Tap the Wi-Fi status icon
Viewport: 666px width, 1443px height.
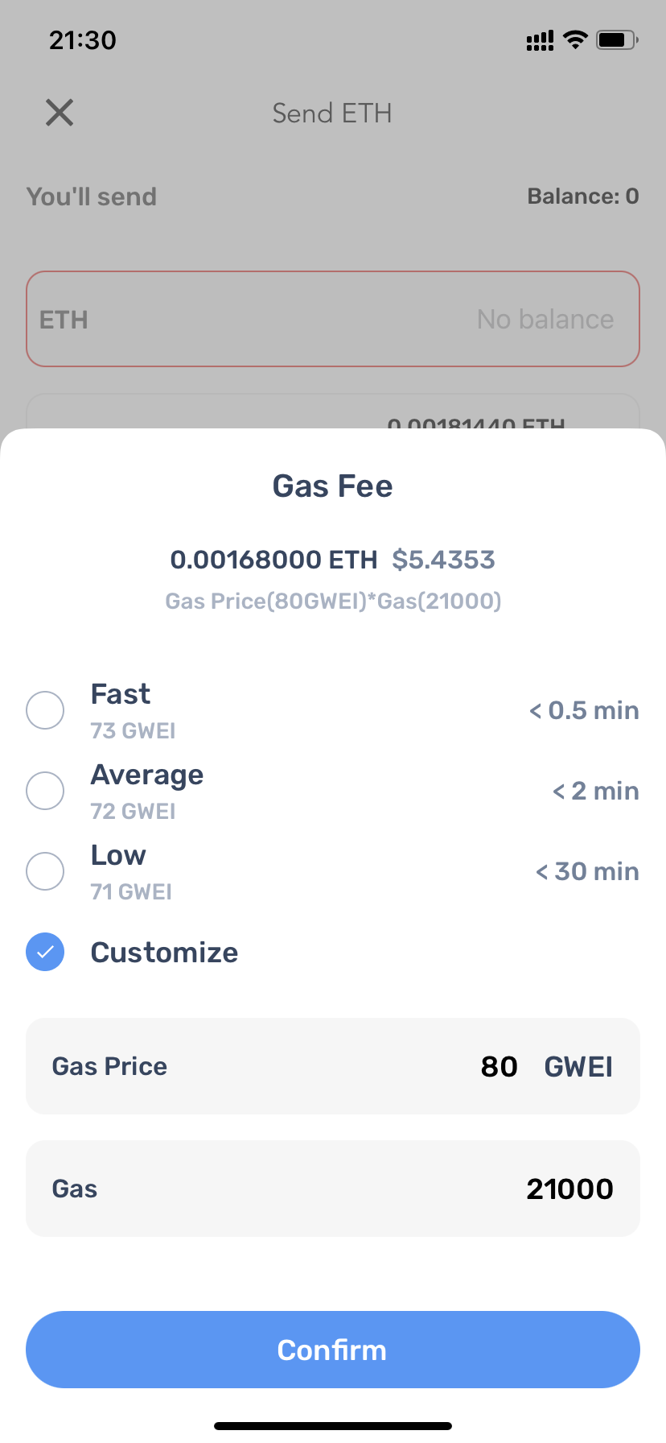[575, 39]
